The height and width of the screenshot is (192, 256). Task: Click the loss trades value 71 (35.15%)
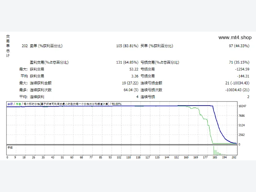239,62
